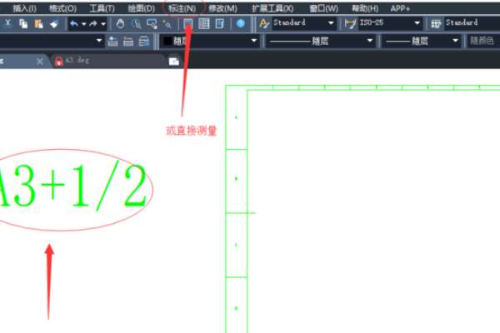Image resolution: width=500 pixels, height=333 pixels.
Task: Click the new drawing tab button
Action: [x=174, y=61]
